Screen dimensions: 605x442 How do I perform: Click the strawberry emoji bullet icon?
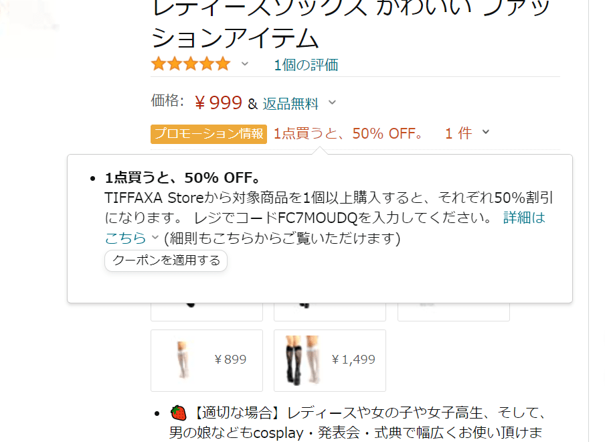coord(178,413)
